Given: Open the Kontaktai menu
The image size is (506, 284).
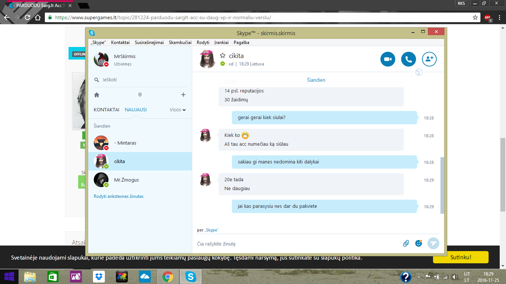Looking at the screenshot, I should pos(120,43).
